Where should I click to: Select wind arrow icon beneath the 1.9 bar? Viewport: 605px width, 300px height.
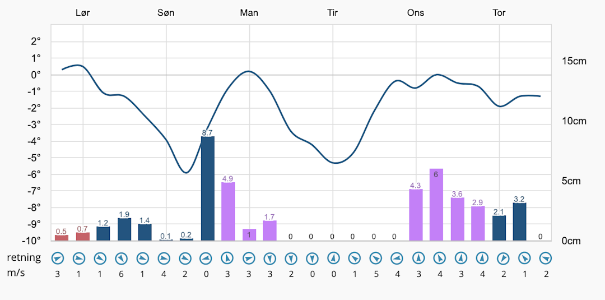tap(120, 259)
